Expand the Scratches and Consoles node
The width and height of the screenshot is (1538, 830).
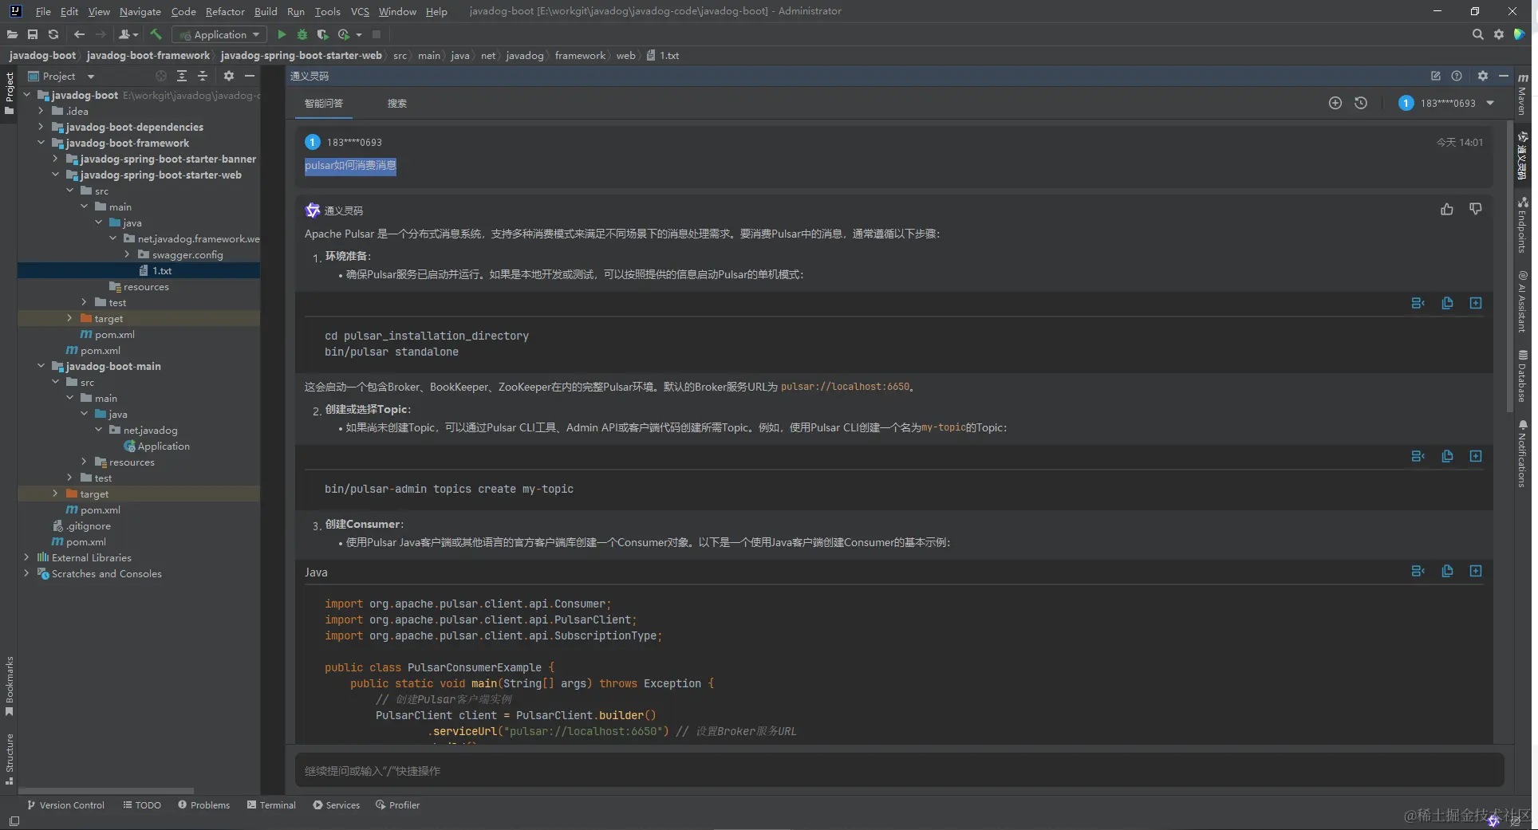(x=26, y=573)
